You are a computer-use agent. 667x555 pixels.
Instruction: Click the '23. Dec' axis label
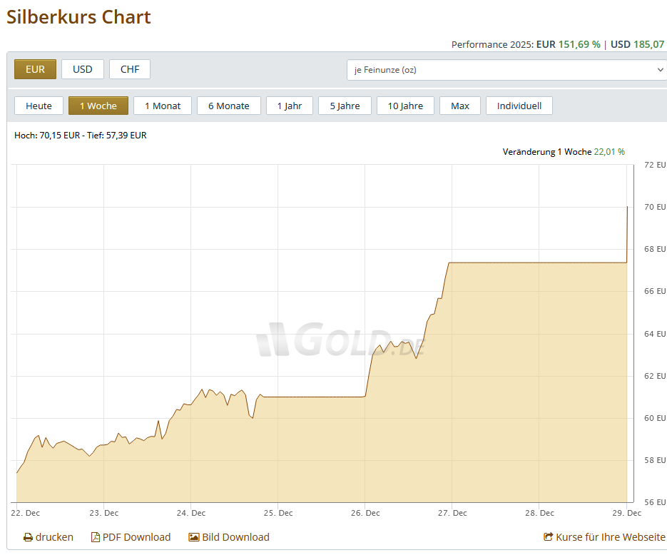(x=103, y=513)
